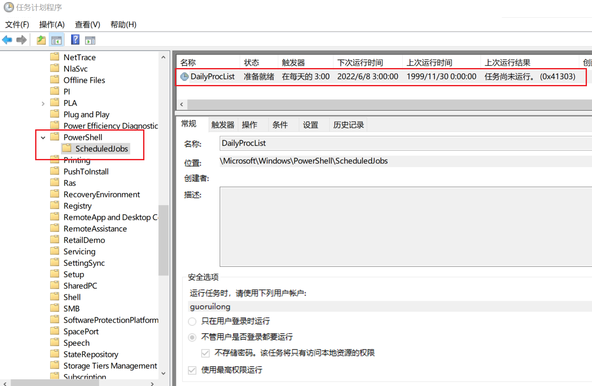Click the ScheduledJobs folder icon
This screenshot has height=386, width=592.
(x=66, y=148)
